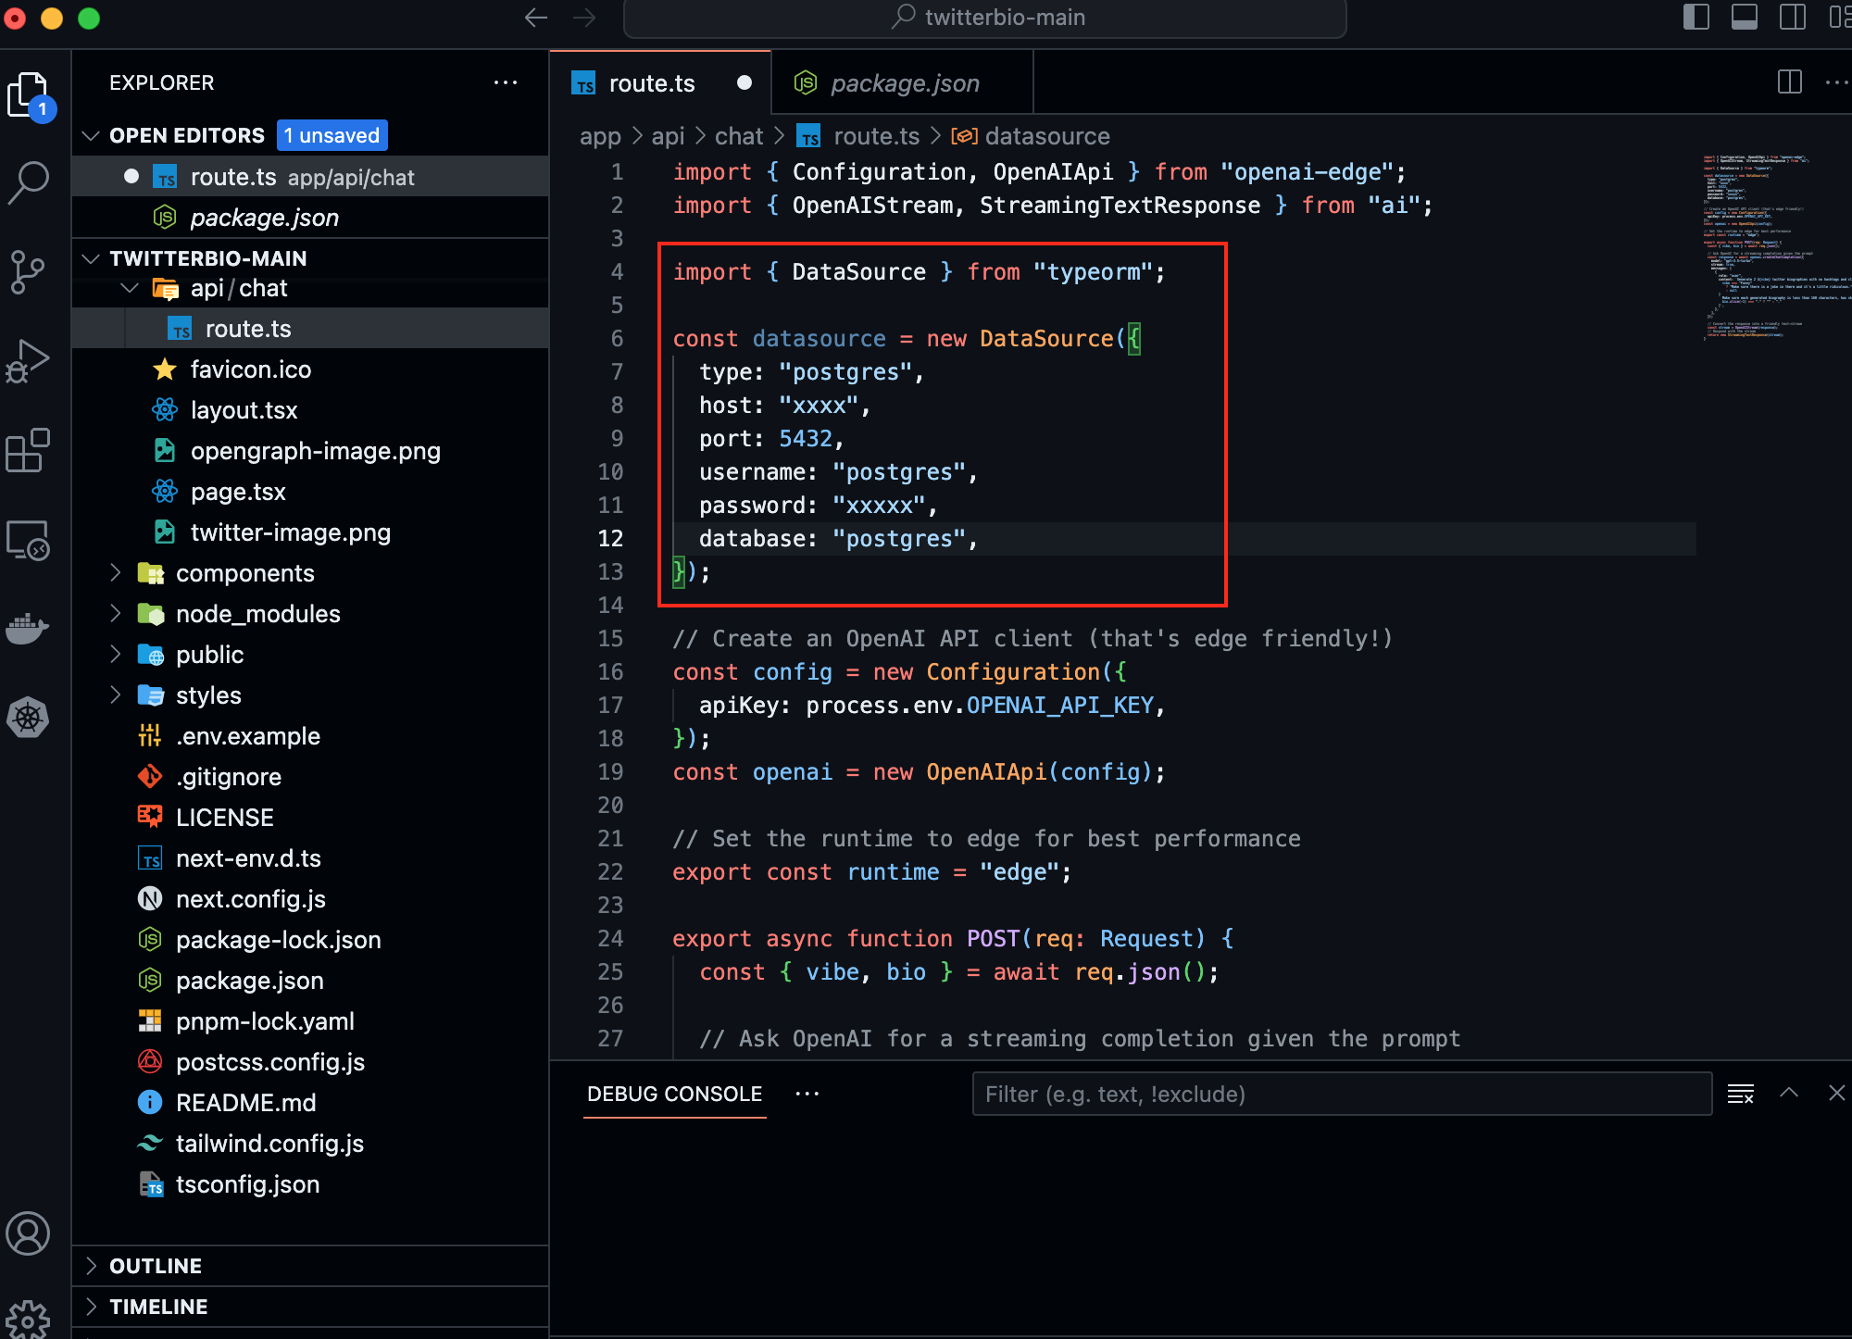Focus the debug console Filter field
Image resolution: width=1852 pixels, height=1339 pixels.
[x=1342, y=1094]
